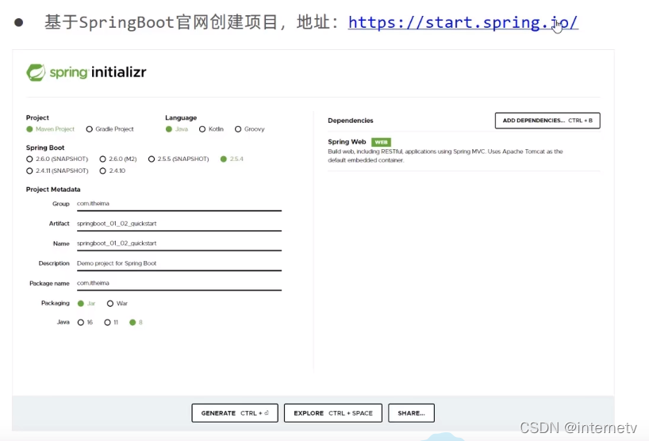This screenshot has height=441, width=649.
Task: Click the Project Metadata heading
Action: pos(53,190)
